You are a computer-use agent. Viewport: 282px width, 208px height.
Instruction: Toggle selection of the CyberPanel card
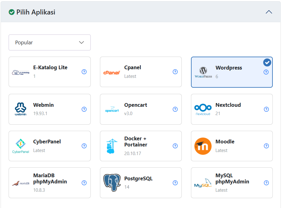tap(50, 146)
